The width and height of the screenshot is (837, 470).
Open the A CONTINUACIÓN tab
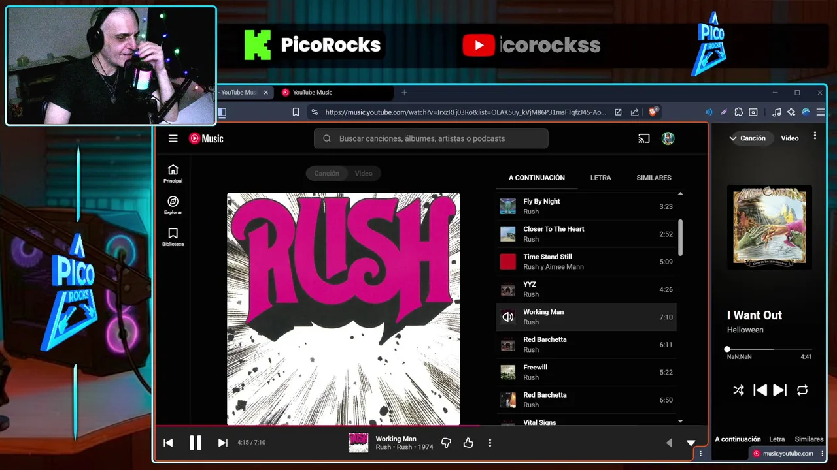click(537, 178)
